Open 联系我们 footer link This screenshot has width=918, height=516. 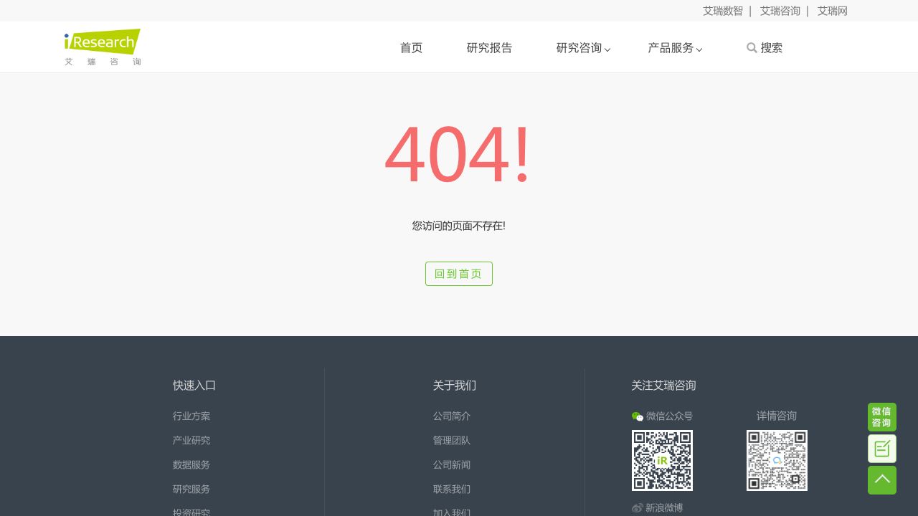pyautogui.click(x=451, y=489)
